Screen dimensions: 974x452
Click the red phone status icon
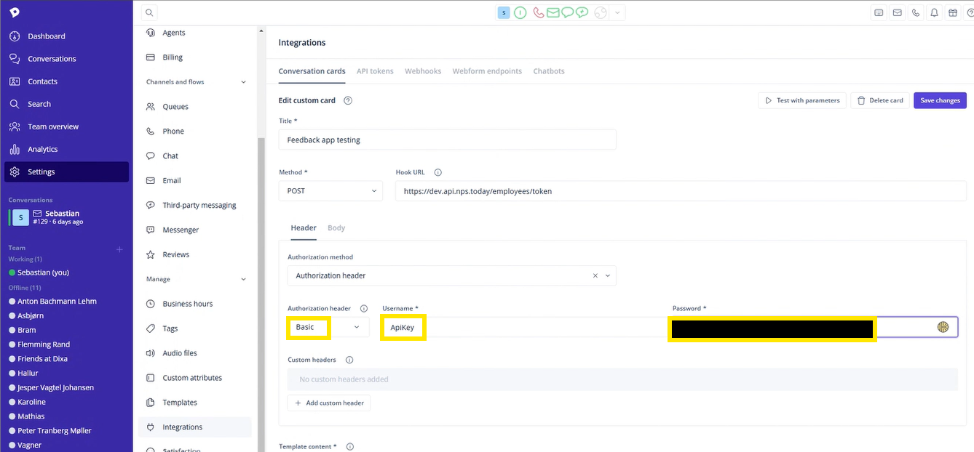(538, 12)
